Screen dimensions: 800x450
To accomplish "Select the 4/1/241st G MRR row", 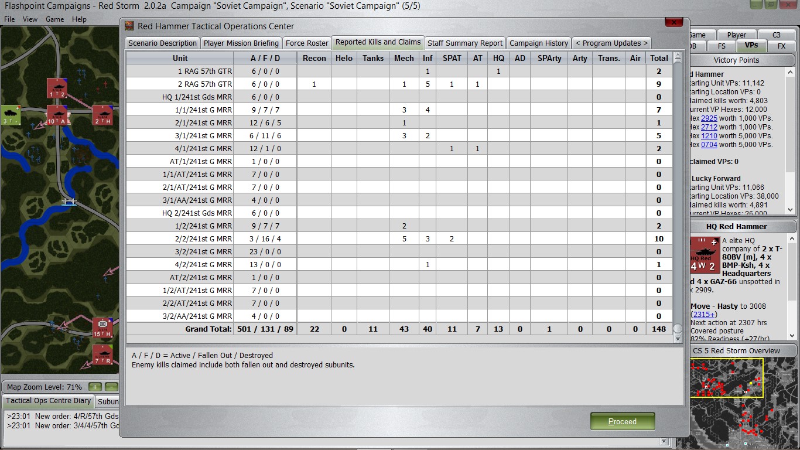I will pyautogui.click(x=399, y=148).
